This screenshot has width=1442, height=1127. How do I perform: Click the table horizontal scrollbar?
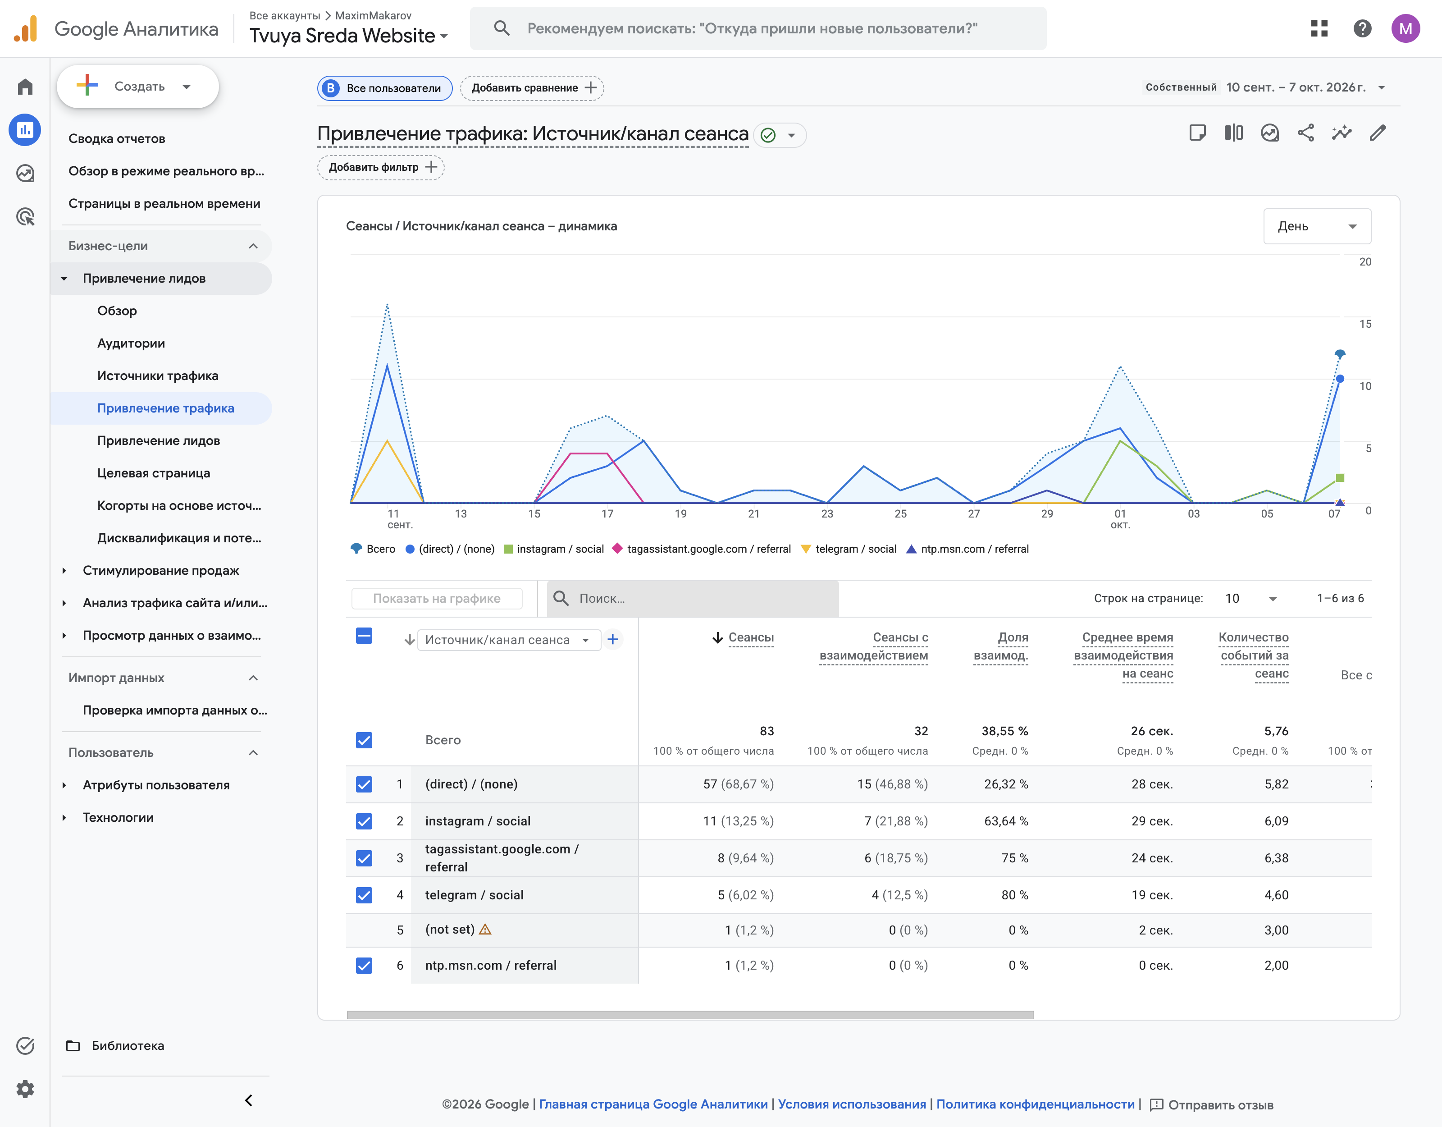(690, 1014)
